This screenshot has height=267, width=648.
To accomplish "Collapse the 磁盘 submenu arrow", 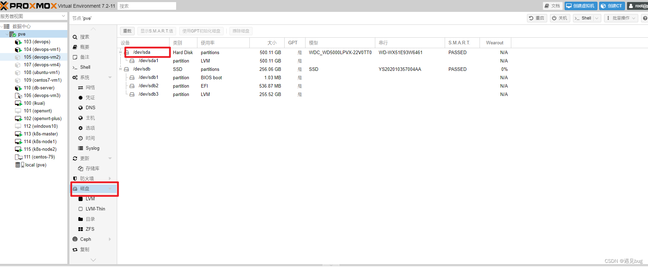I will [110, 189].
